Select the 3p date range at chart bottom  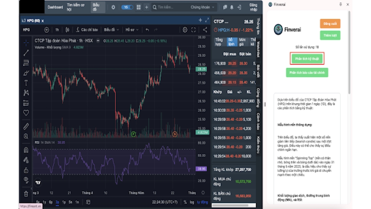coord(57,202)
